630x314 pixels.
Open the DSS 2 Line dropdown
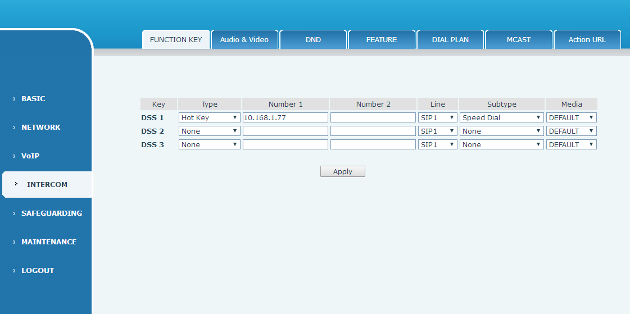437,131
